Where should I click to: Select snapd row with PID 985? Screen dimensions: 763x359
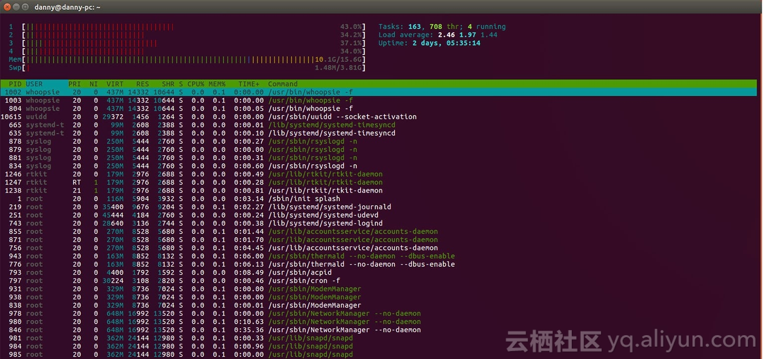pos(379,354)
